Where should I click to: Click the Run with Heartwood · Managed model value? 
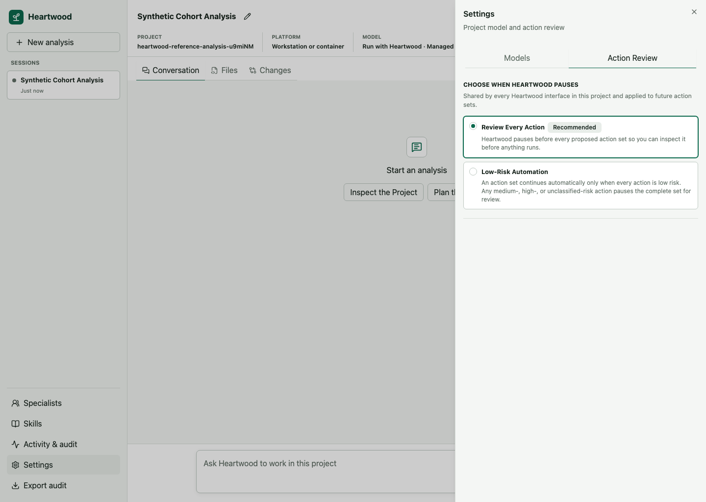point(408,47)
